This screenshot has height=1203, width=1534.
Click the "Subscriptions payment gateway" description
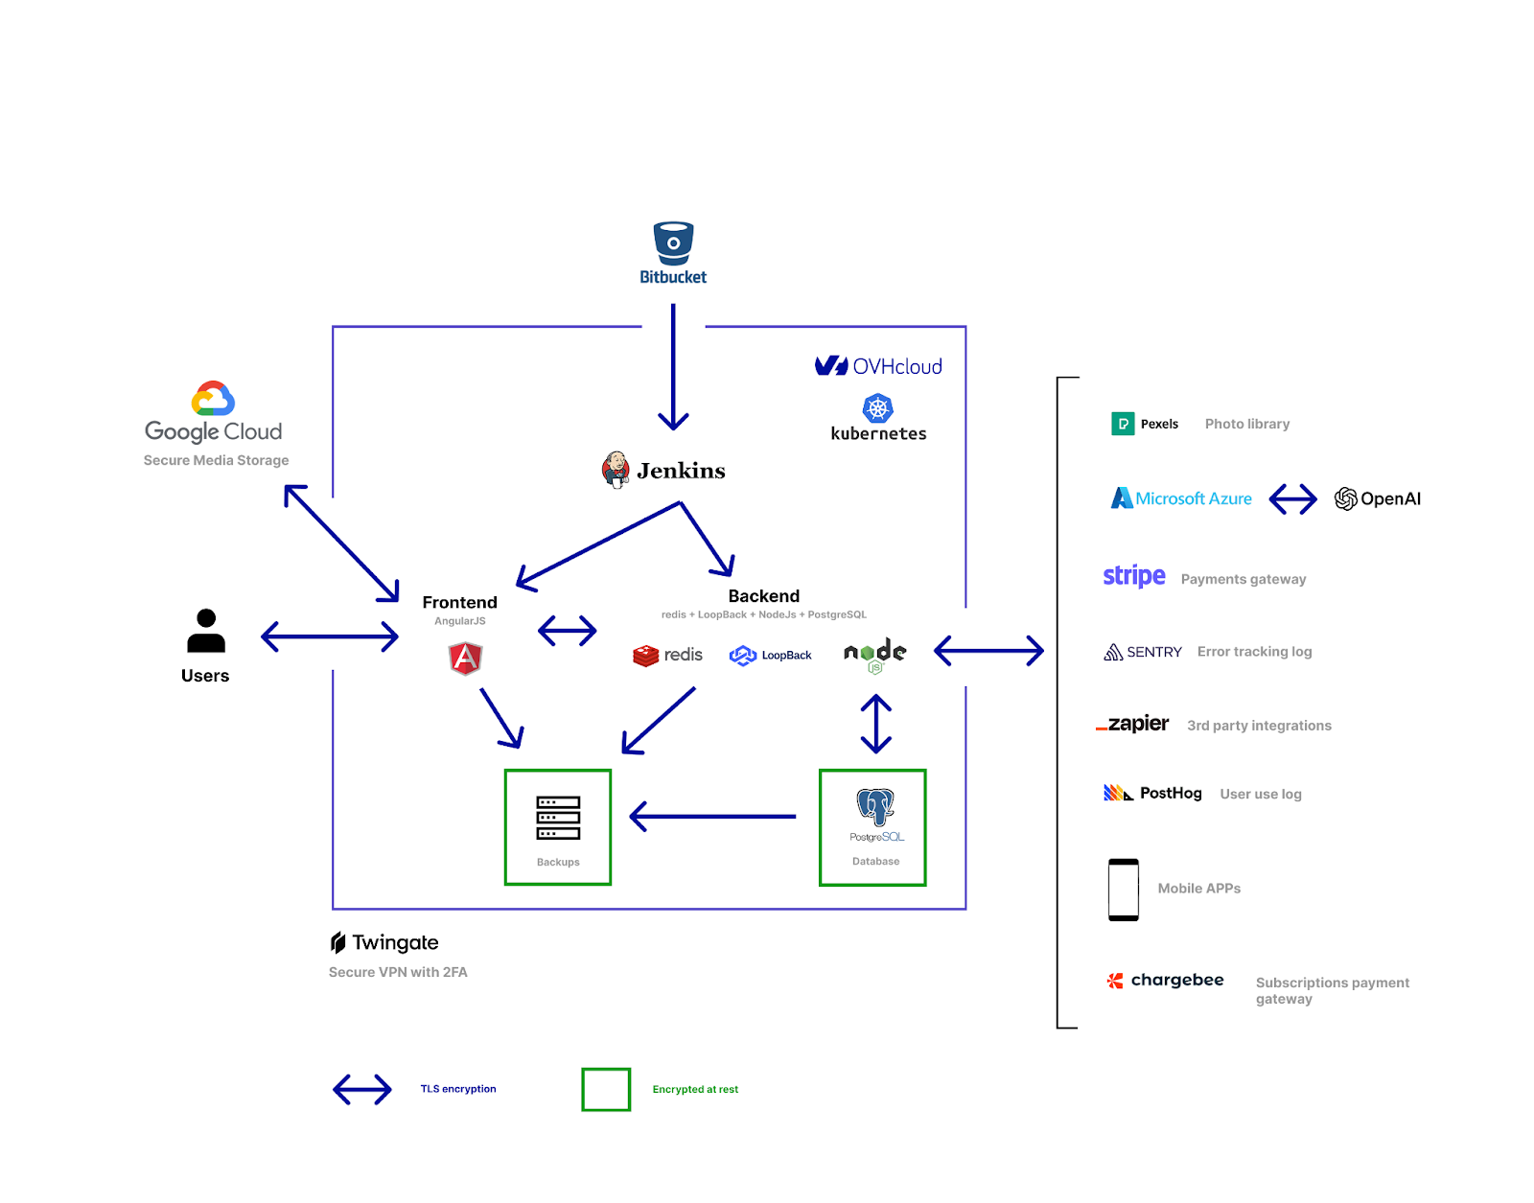tap(1333, 991)
